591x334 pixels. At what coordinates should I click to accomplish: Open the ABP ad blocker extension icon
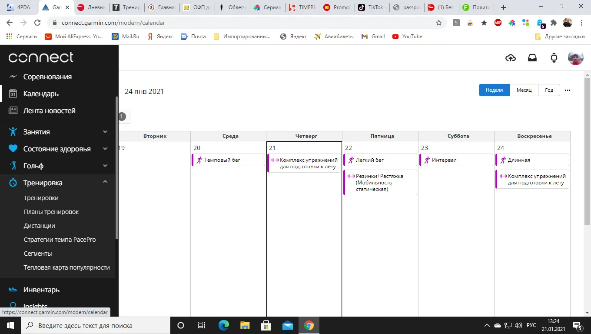click(x=498, y=23)
